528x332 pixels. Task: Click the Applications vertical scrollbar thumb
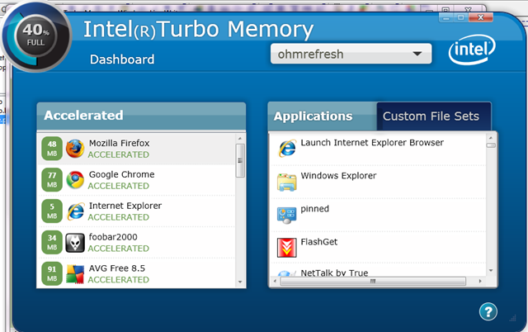(x=491, y=145)
